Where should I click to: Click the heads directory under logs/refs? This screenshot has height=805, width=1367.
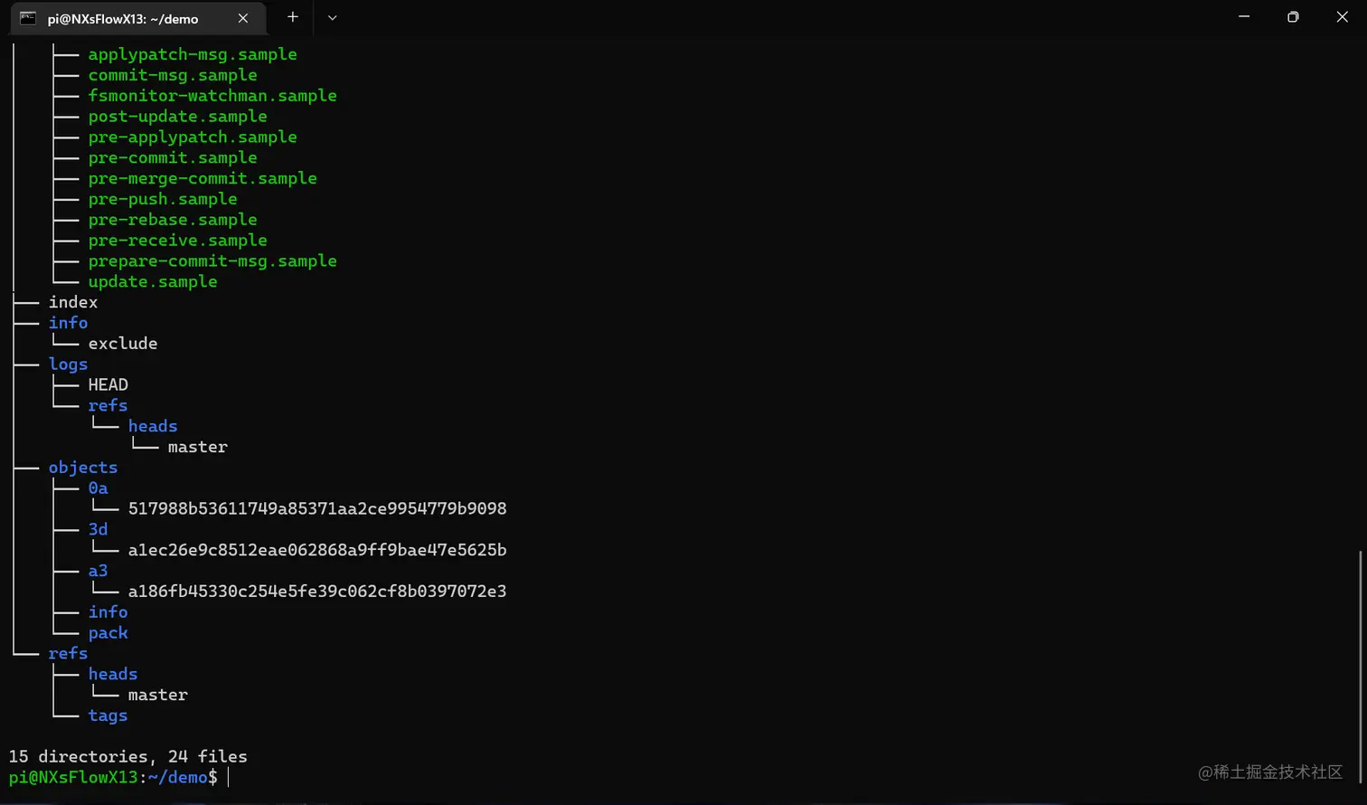click(153, 426)
